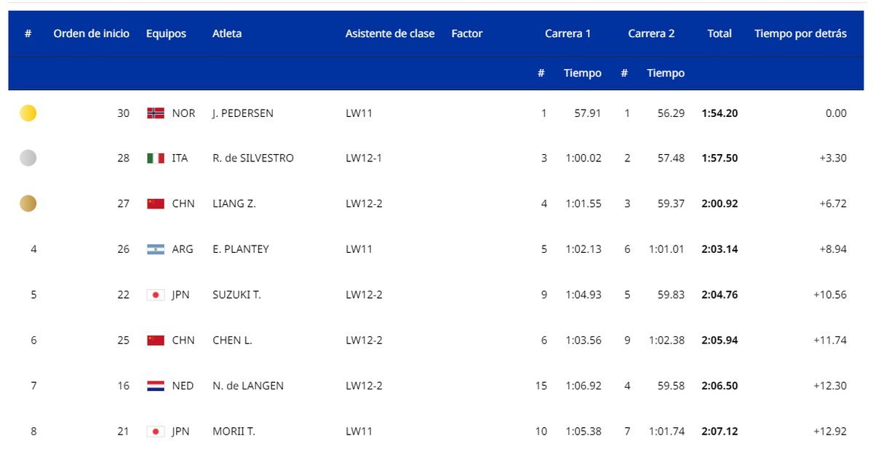The width and height of the screenshot is (873, 457).
Task: Click the Netherlands flag next to NED
Action: click(156, 386)
